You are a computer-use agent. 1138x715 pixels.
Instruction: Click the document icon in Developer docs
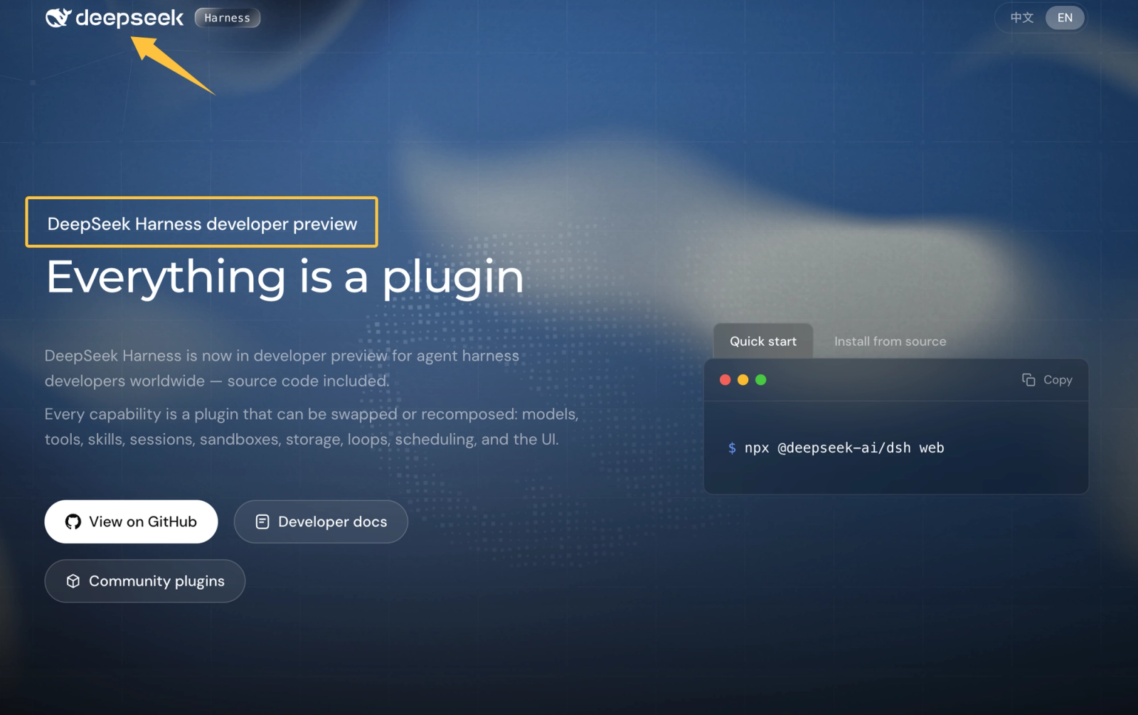(262, 521)
